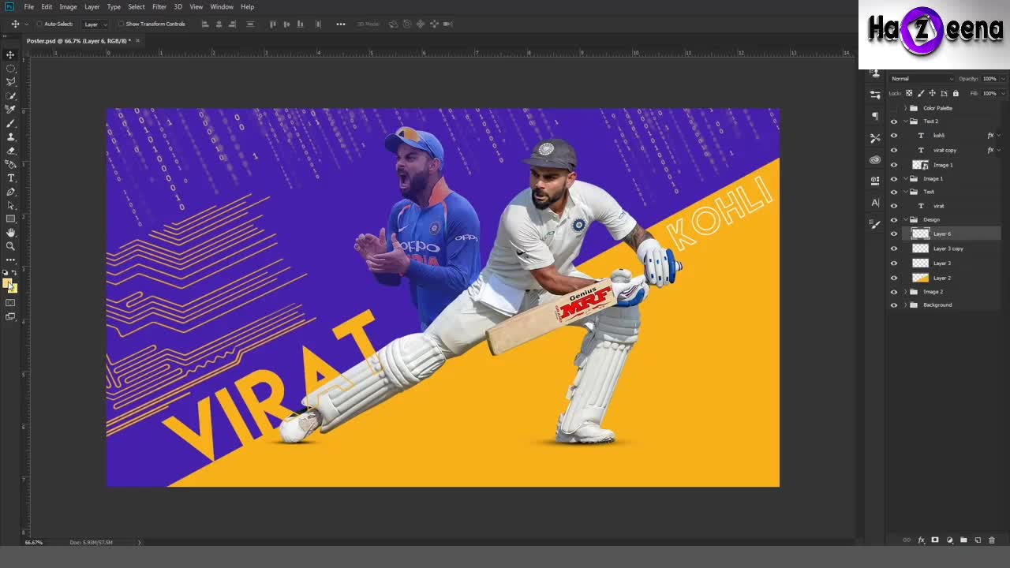Expand the Color Palette group

[905, 108]
